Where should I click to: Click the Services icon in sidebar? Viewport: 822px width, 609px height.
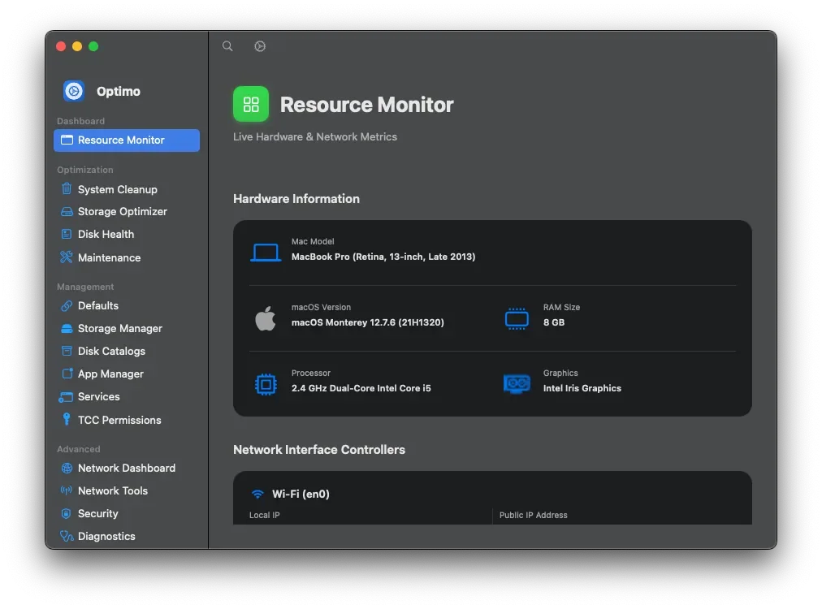click(x=66, y=397)
